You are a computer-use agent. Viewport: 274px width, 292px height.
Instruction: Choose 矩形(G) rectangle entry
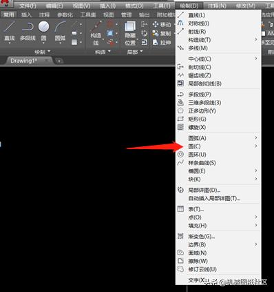pyautogui.click(x=218, y=119)
